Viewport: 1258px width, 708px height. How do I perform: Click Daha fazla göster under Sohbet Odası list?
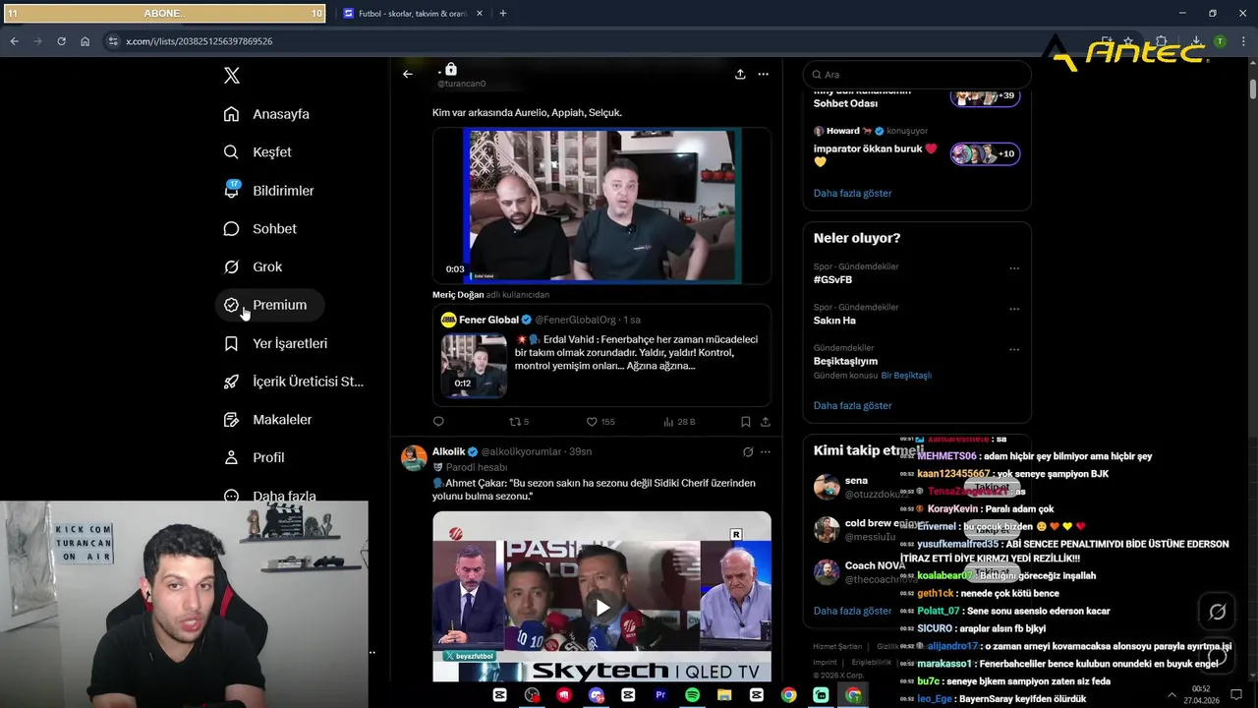852,194
